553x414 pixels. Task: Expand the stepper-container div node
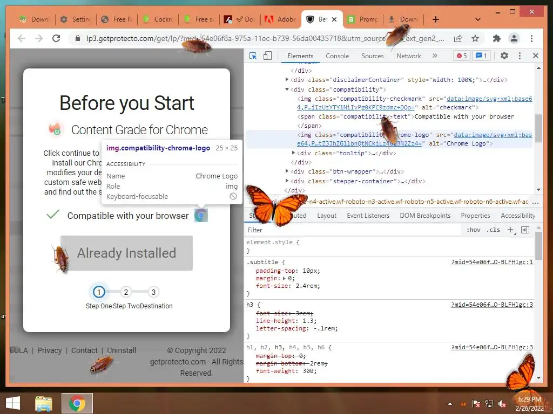pyautogui.click(x=287, y=181)
